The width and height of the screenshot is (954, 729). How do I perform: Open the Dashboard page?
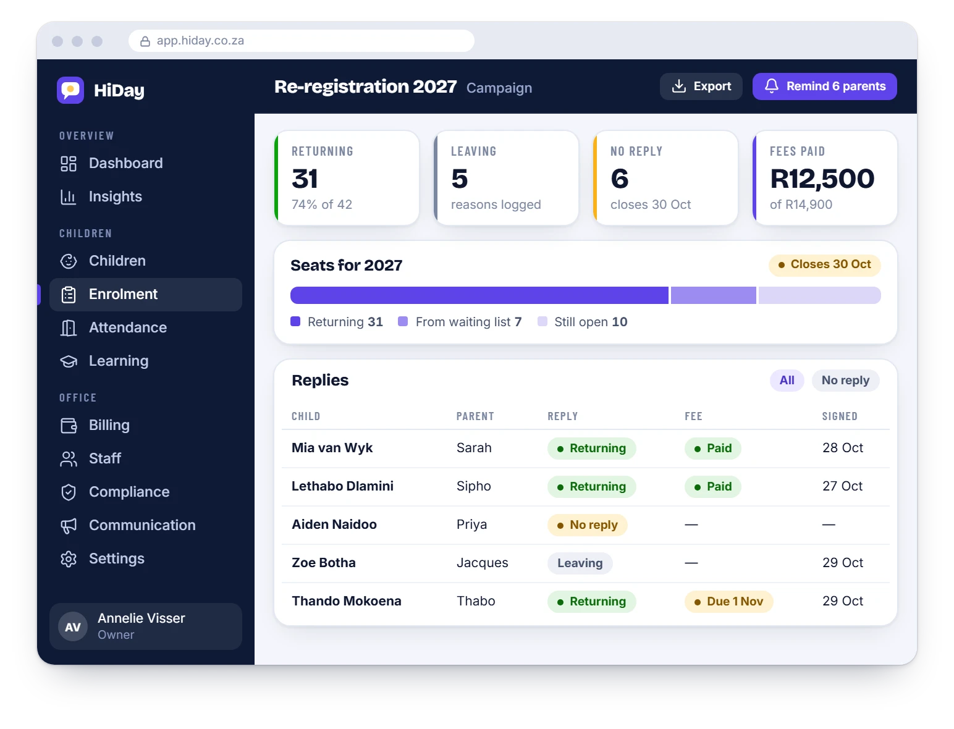click(x=146, y=163)
